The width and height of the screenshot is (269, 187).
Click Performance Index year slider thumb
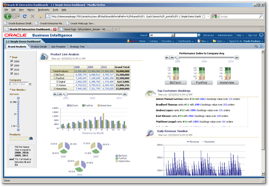(178, 58)
